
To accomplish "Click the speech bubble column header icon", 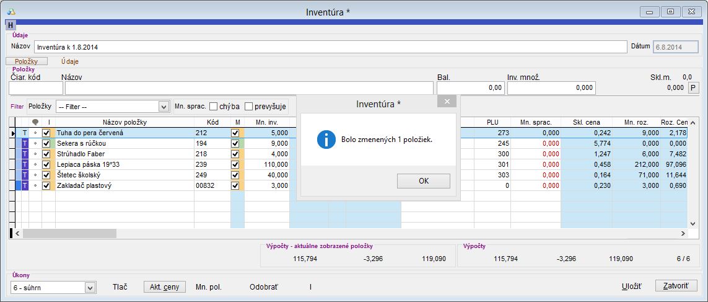I will [35, 123].
